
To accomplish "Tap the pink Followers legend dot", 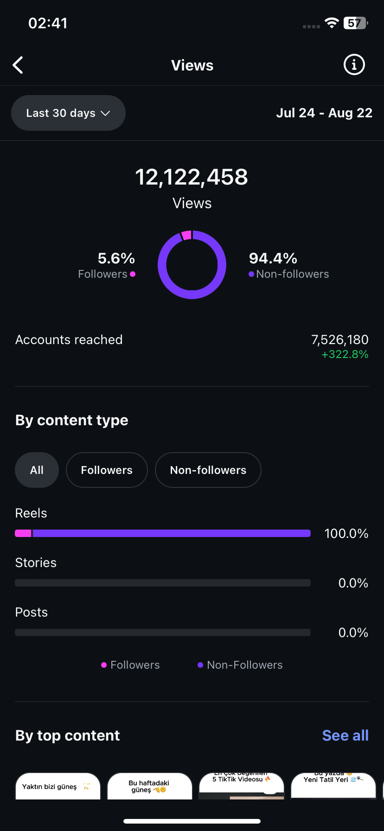I will click(133, 274).
